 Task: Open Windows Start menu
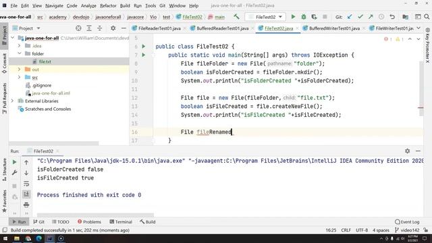(x=5, y=238)
